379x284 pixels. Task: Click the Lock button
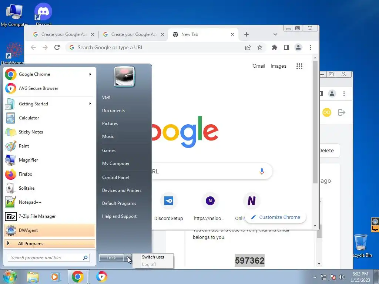click(x=111, y=258)
